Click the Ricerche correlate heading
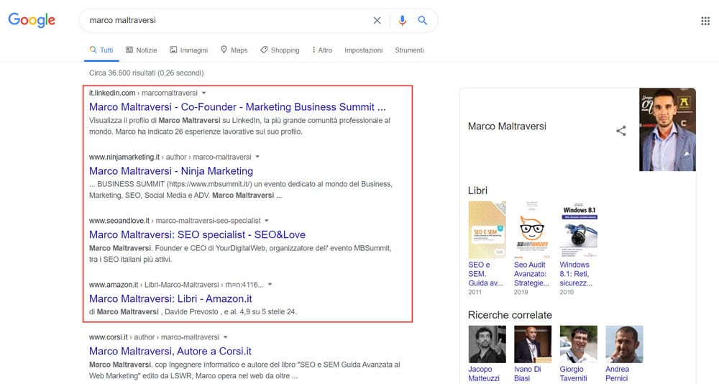Viewport: 719px width, 384px height. coord(510,315)
